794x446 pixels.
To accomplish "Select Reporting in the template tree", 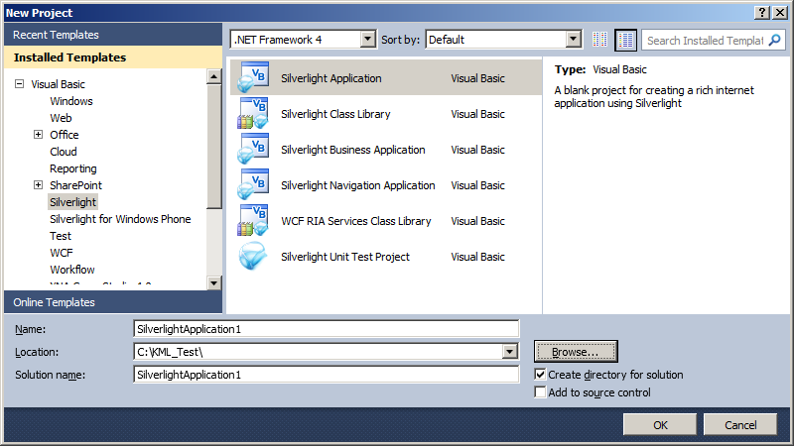I will (x=72, y=168).
